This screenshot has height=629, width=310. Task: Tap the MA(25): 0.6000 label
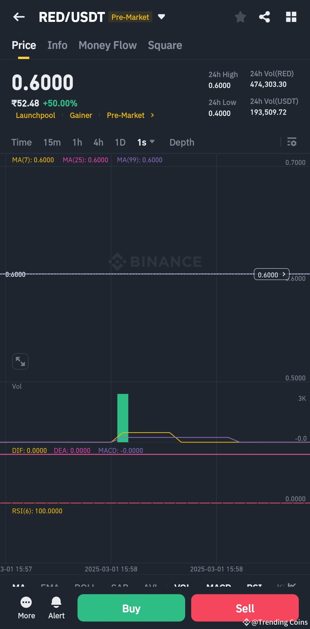pos(86,160)
